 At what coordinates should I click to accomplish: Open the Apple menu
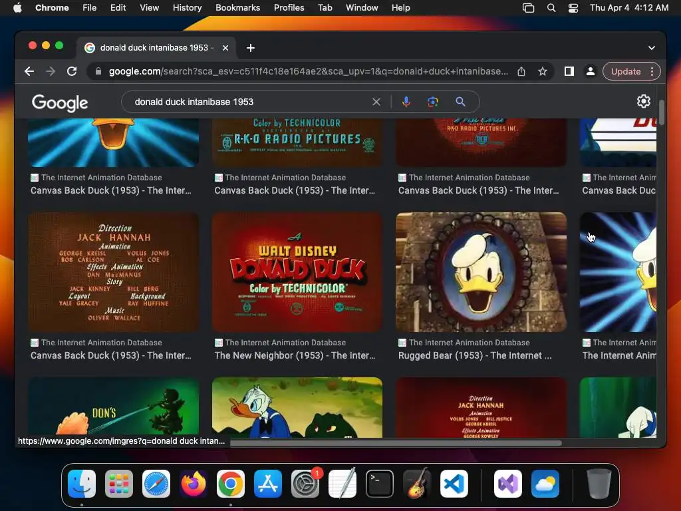click(x=17, y=7)
